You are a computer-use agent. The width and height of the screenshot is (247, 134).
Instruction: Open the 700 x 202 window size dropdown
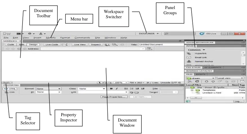tap(137, 82)
